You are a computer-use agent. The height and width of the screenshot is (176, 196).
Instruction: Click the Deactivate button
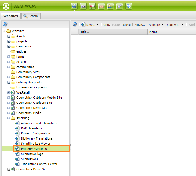click(x=173, y=25)
